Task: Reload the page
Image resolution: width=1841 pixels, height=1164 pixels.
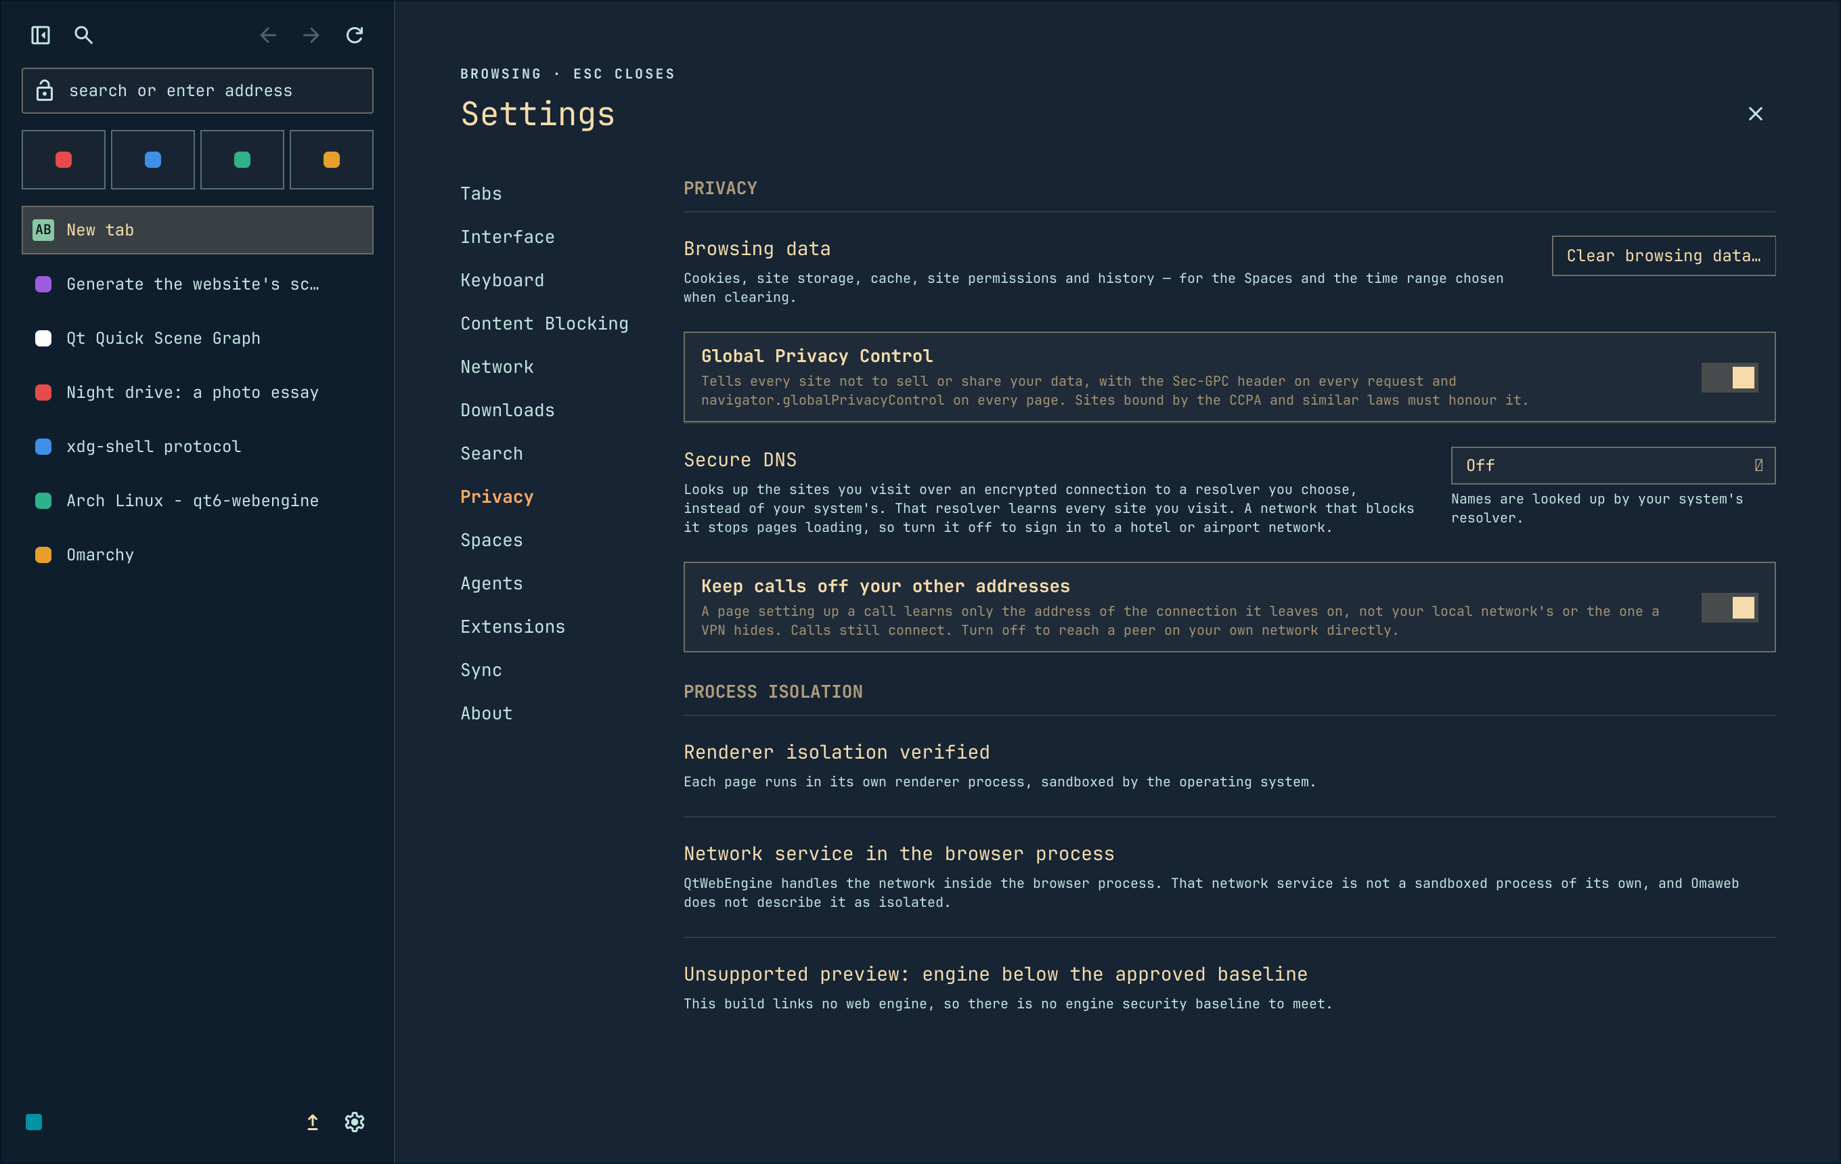Action: coord(355,35)
